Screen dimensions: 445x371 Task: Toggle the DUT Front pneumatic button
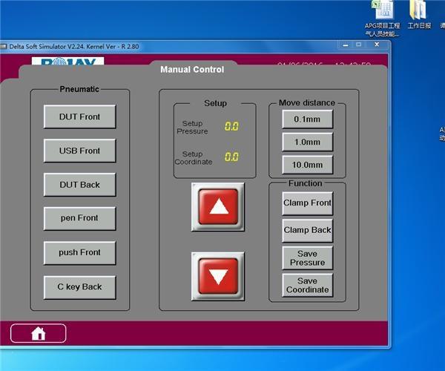tap(80, 116)
